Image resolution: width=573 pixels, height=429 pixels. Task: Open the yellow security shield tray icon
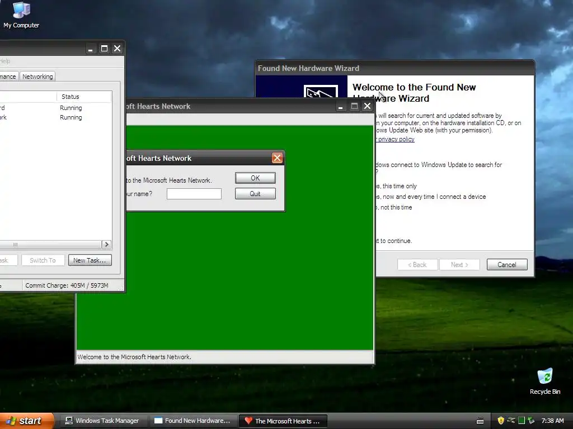coord(501,421)
